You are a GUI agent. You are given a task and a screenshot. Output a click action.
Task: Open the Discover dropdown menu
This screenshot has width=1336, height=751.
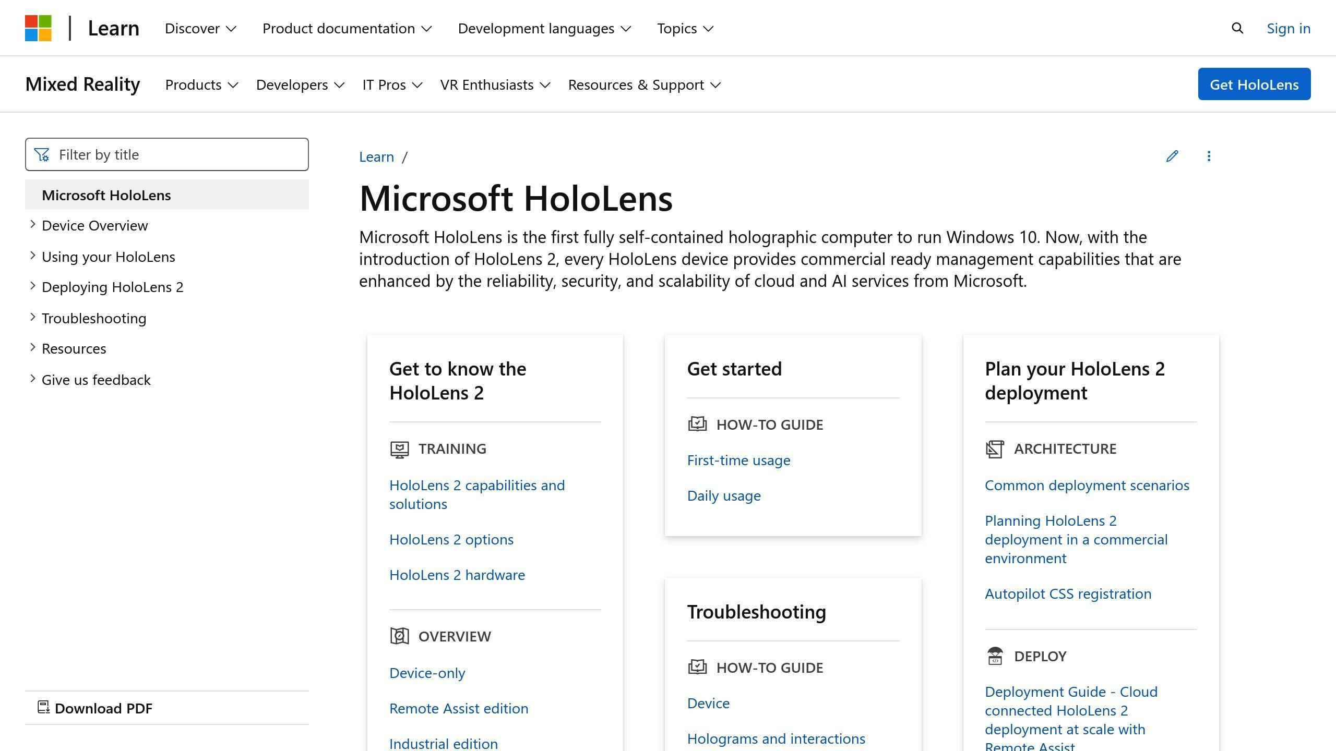(200, 28)
